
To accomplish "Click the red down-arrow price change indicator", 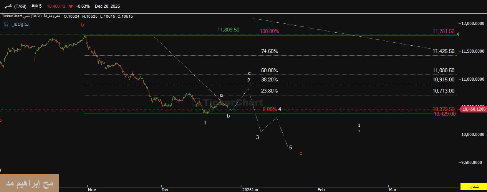I will pyautogui.click(x=70, y=7).
